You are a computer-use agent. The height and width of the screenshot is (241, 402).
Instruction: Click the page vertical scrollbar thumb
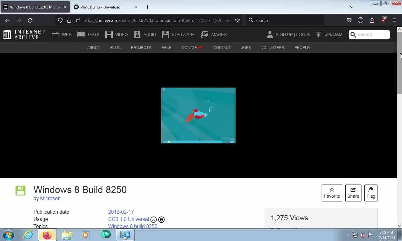pos(399,63)
